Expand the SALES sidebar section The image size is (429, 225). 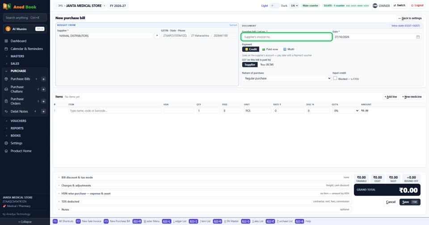[x=15, y=63]
